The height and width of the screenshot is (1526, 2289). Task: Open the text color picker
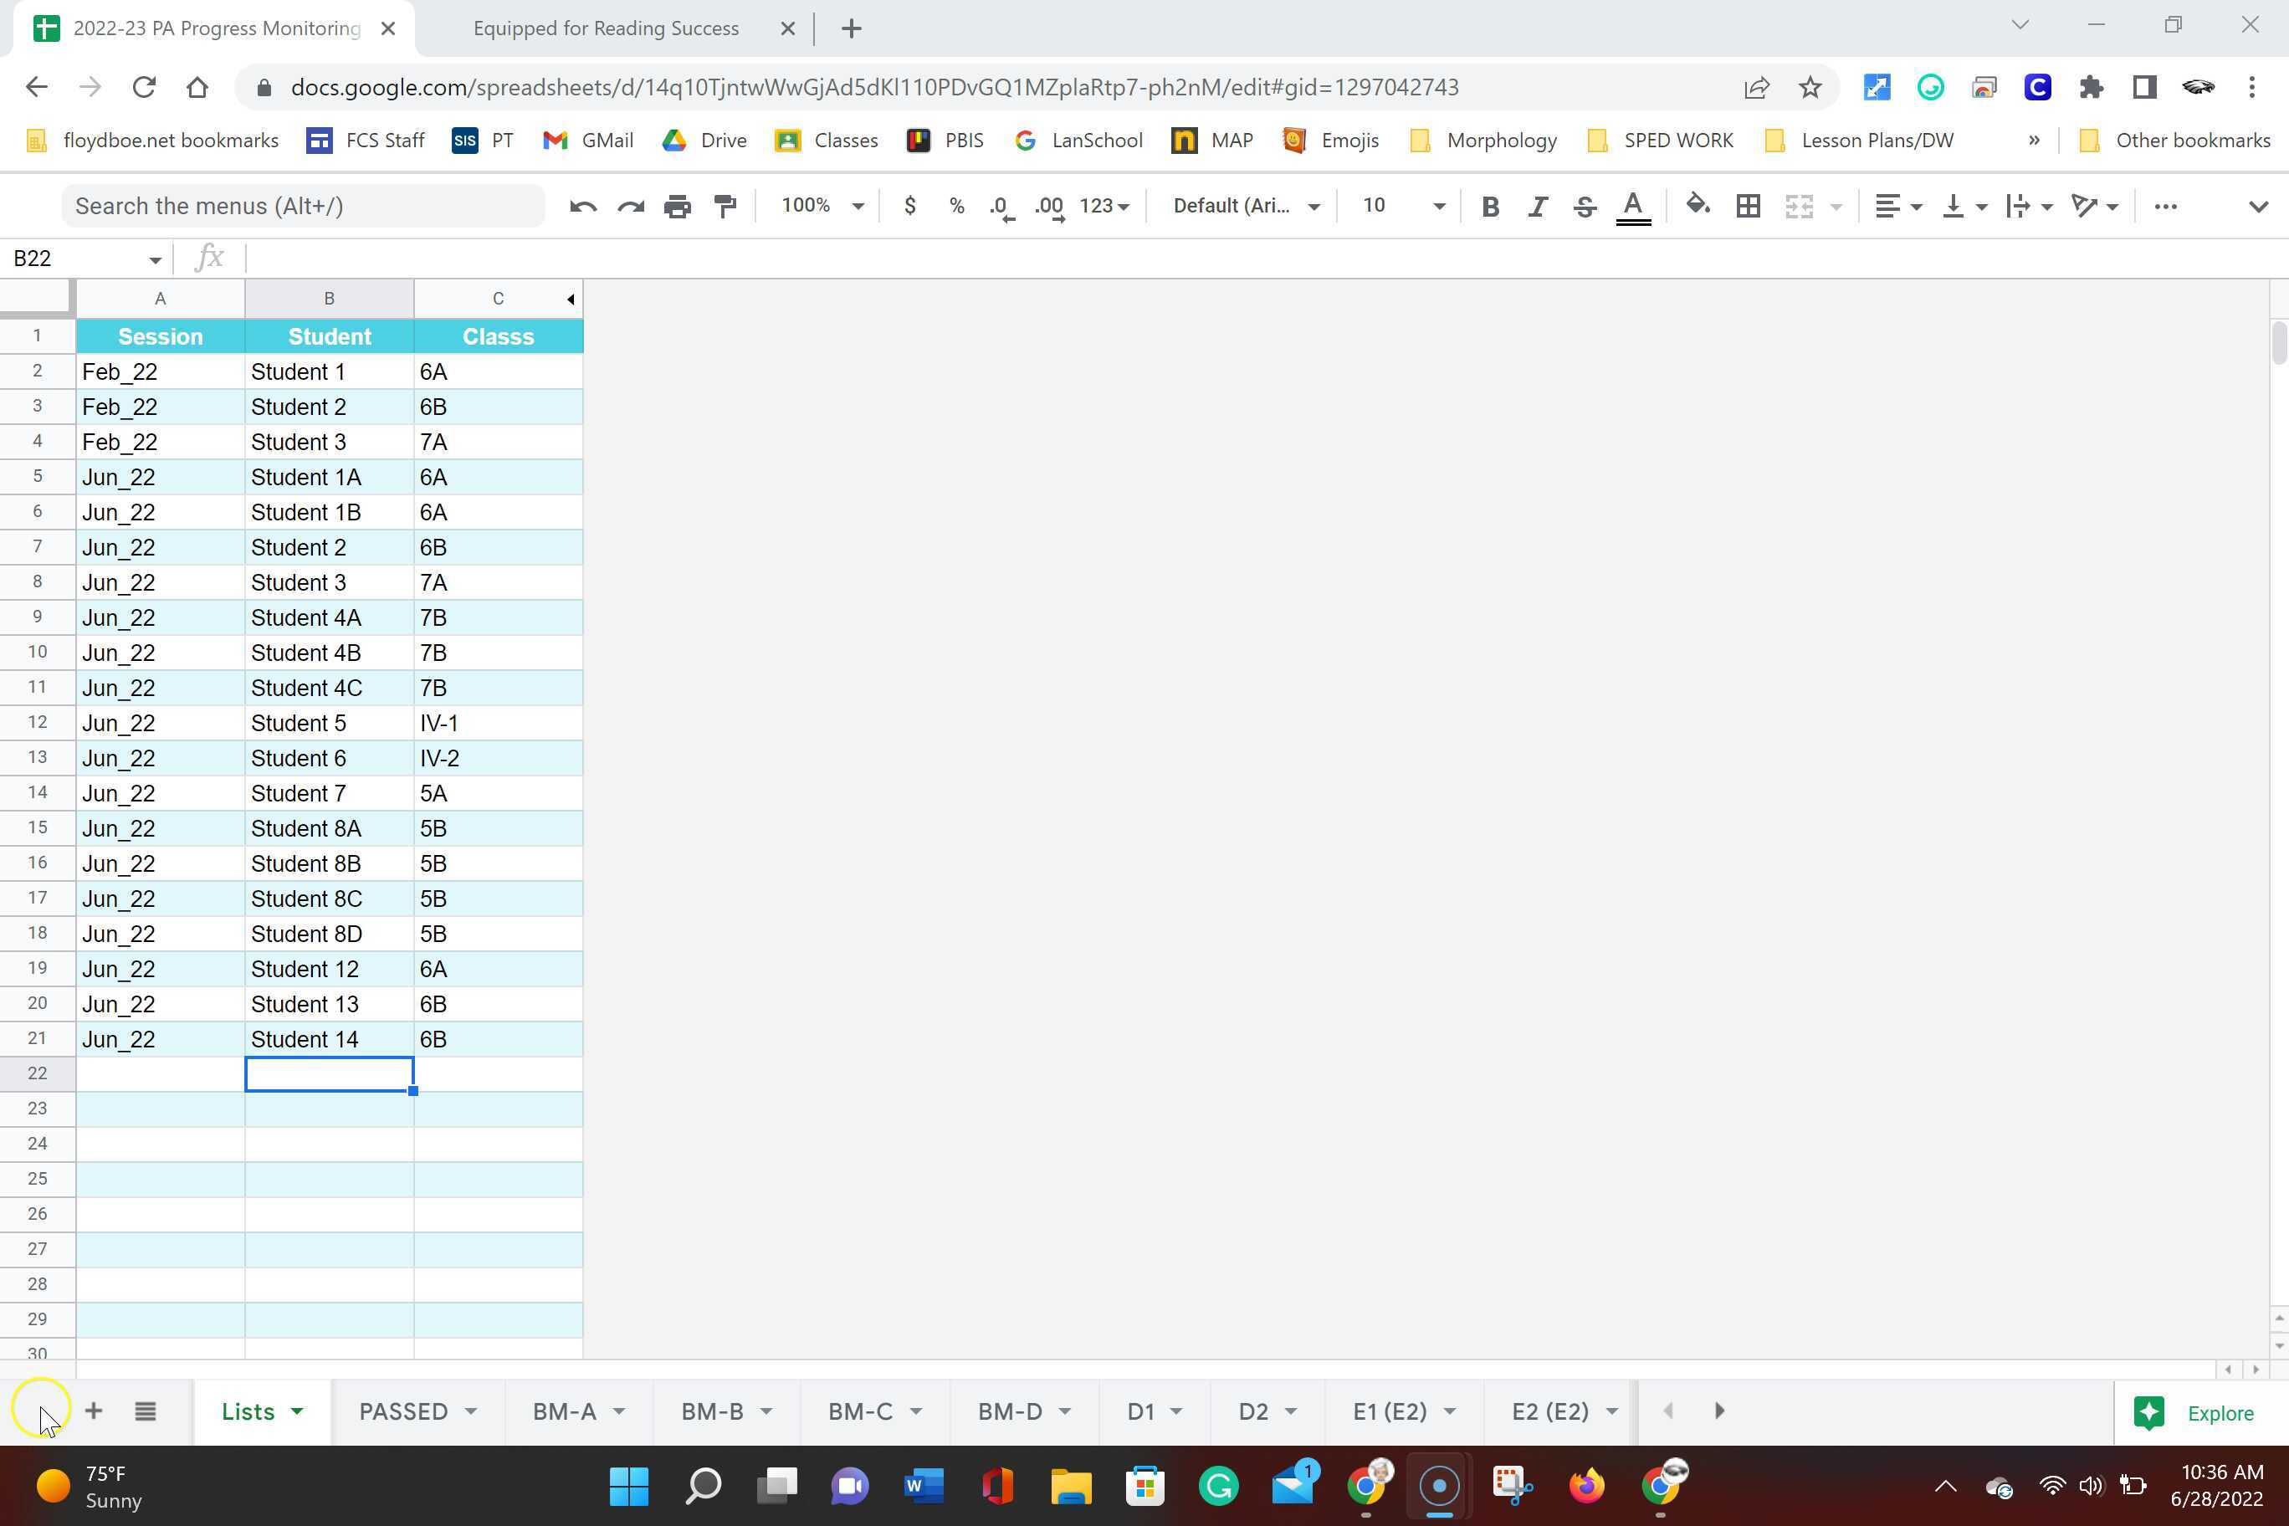pyautogui.click(x=1634, y=205)
